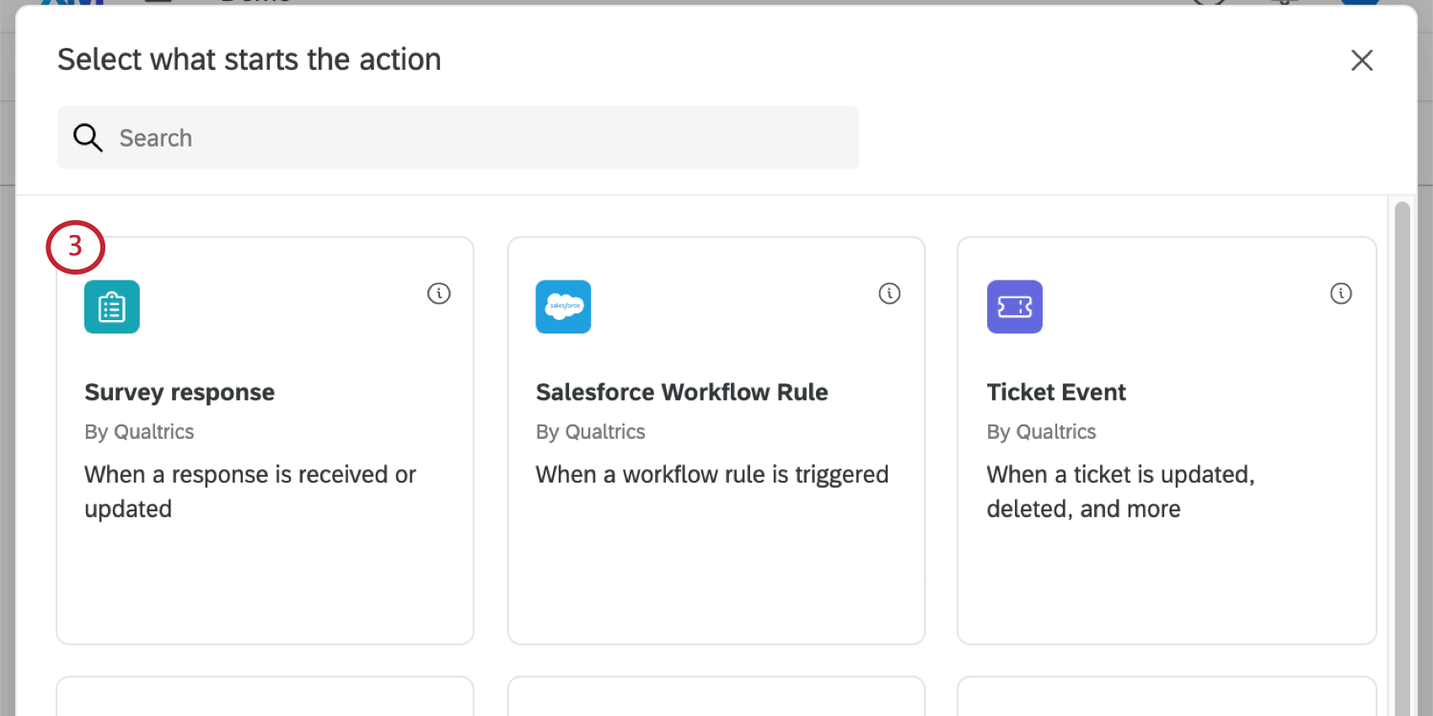Click the 'Select what starts the action' heading

pos(250,60)
